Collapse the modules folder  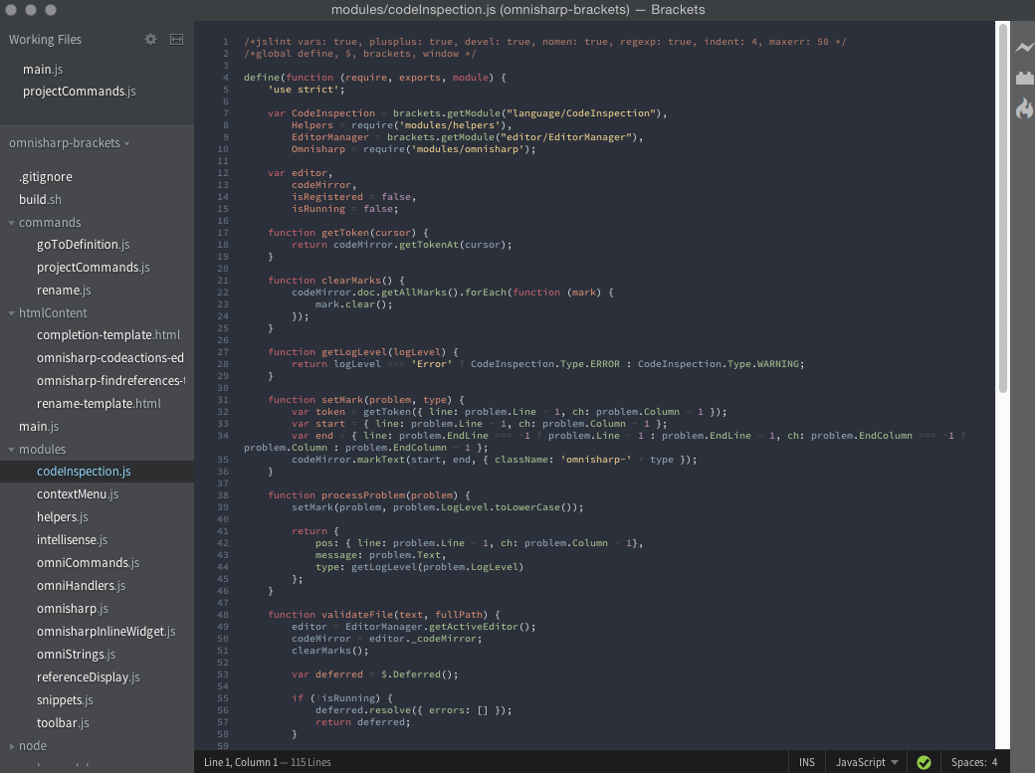11,449
